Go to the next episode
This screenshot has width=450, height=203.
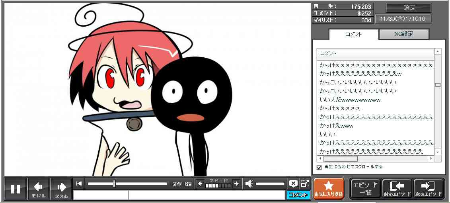coord(429,189)
